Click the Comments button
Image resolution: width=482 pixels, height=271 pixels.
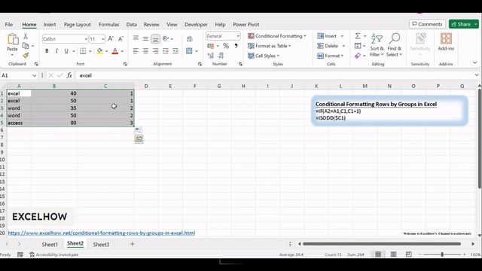click(x=427, y=24)
